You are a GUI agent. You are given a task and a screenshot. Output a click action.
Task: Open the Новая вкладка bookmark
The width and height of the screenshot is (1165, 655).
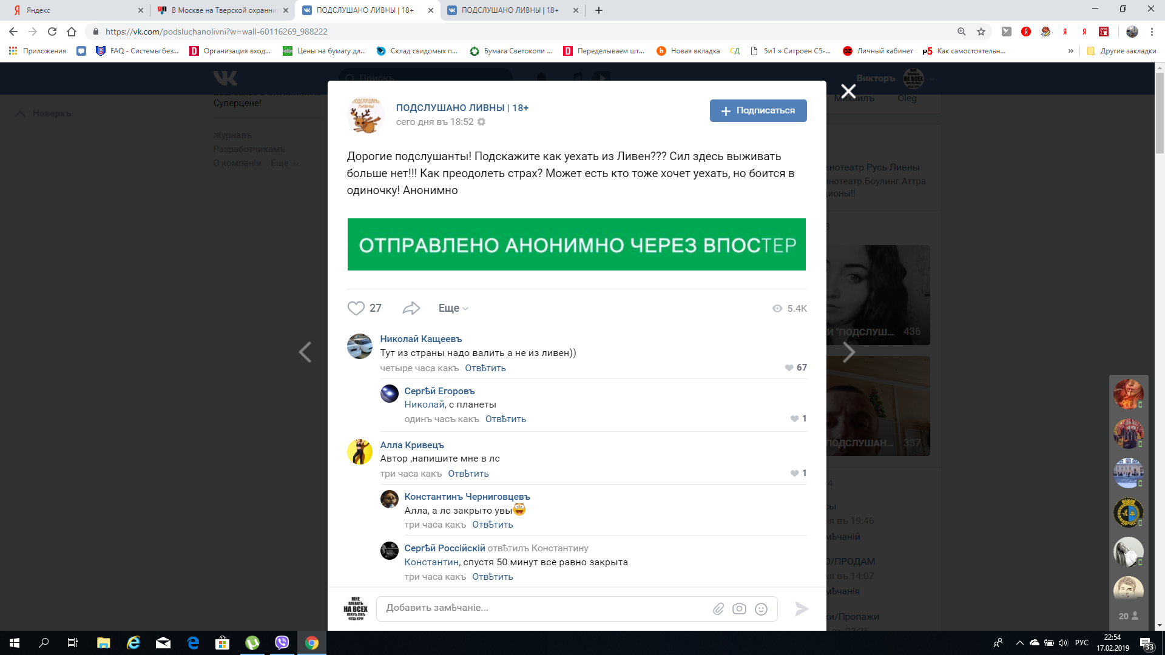[x=689, y=51]
